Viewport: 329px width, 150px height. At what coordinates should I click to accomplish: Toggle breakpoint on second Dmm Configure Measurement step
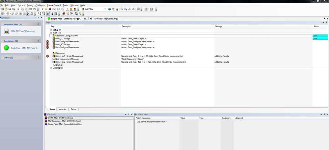click(x=47, y=48)
